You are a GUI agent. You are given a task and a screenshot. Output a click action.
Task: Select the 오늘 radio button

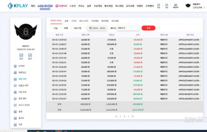click(x=51, y=28)
